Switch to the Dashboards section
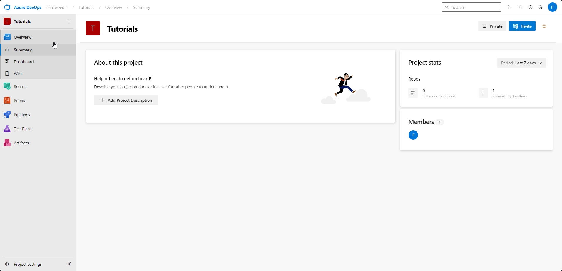The image size is (562, 271). point(24,61)
